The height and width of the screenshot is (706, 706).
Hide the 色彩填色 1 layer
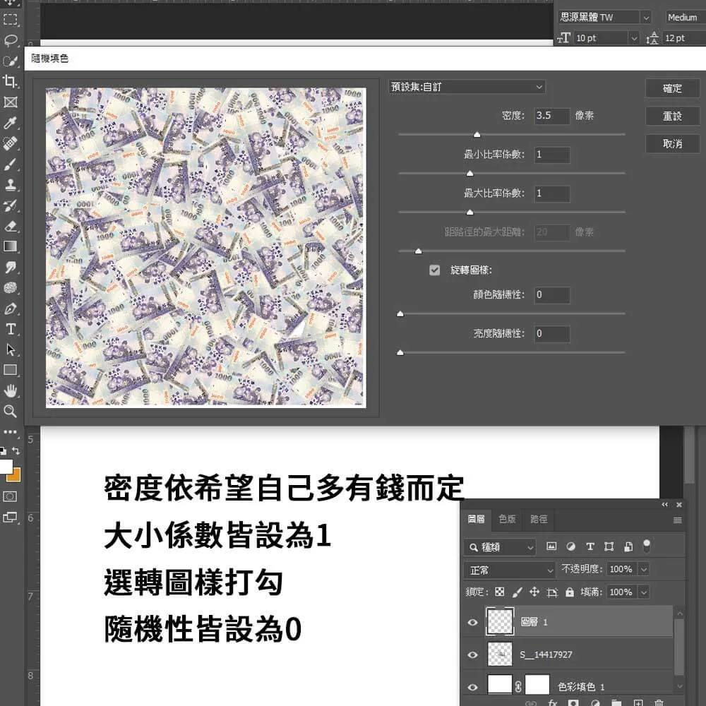pos(473,687)
